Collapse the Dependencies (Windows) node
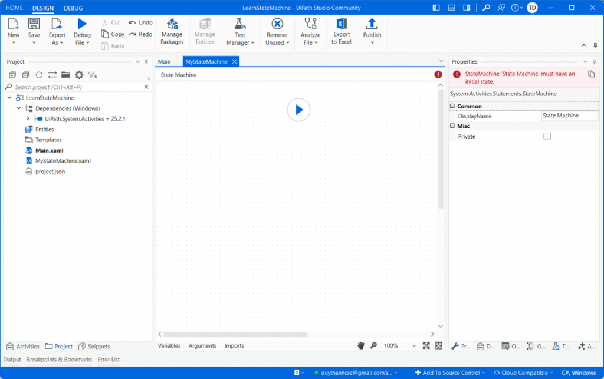Viewport: 604px width, 379px height. click(x=19, y=108)
